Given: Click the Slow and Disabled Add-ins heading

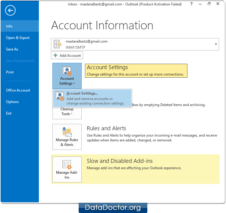Looking at the screenshot, I should 120,161.
